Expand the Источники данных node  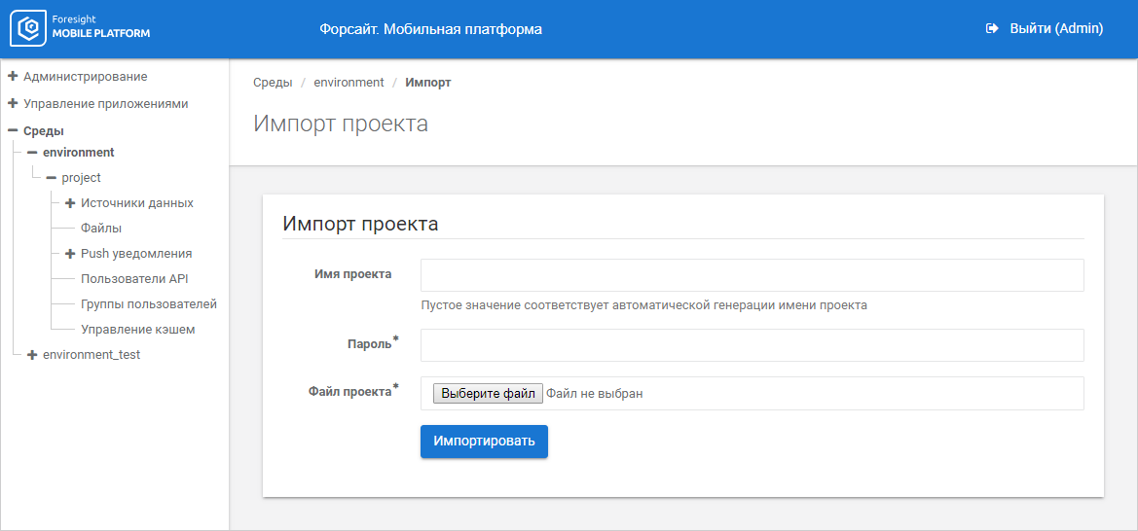[x=70, y=203]
